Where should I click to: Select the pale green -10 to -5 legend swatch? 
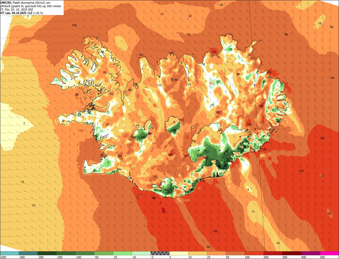tap(141, 253)
